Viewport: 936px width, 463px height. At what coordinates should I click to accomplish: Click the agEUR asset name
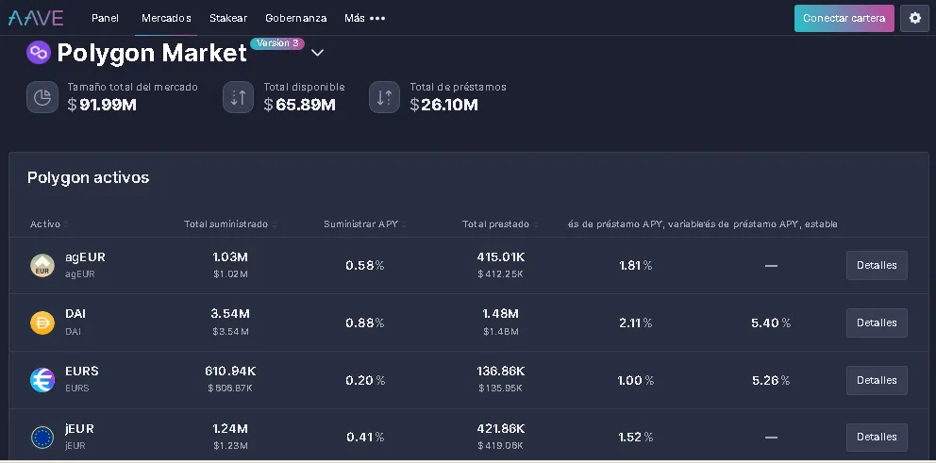85,257
